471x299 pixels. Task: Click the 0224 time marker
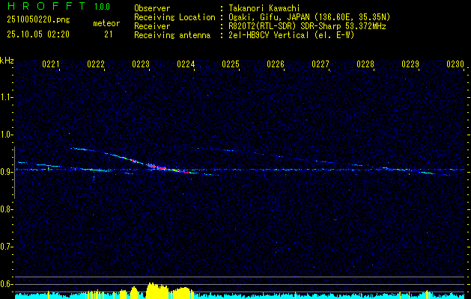point(186,65)
